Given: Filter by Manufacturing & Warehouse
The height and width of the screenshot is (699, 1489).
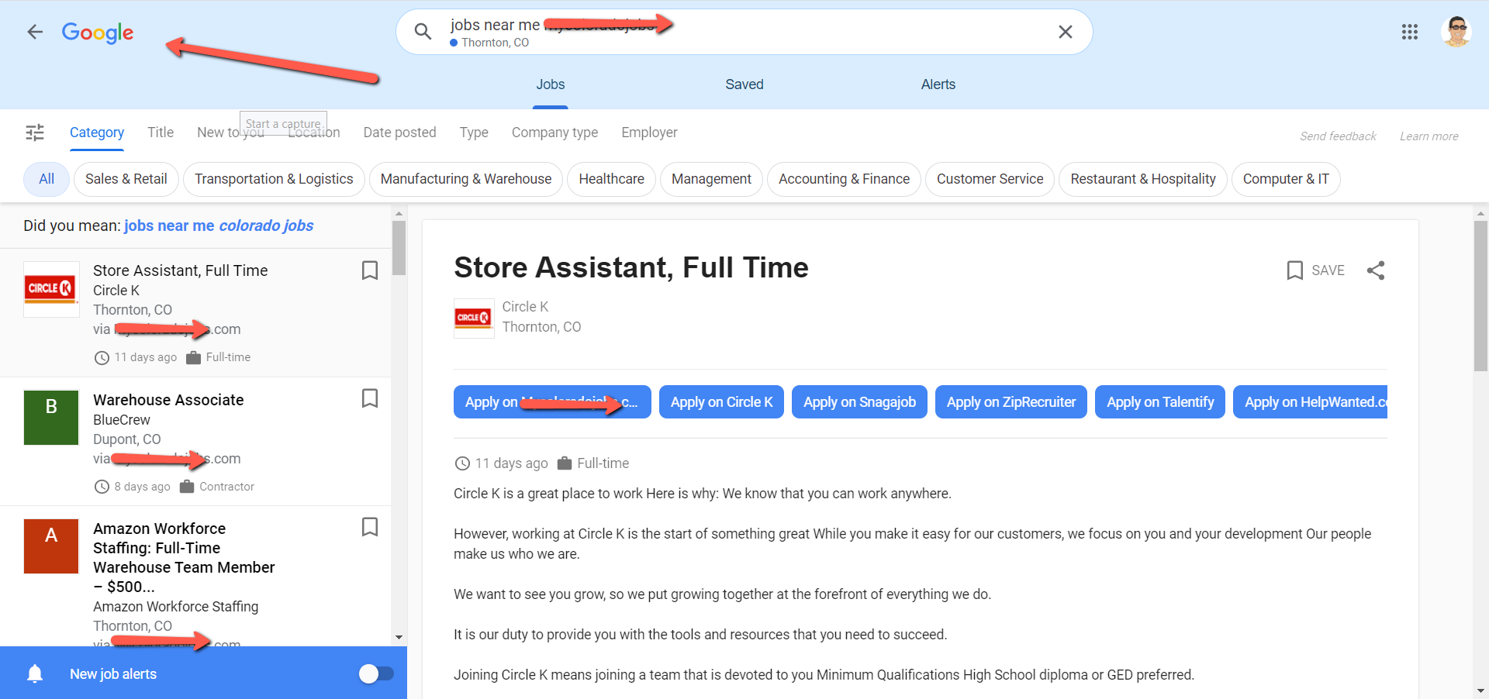Looking at the screenshot, I should pos(466,179).
